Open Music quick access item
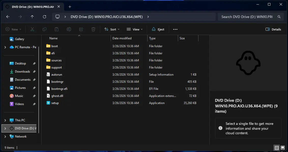This screenshot has height=152, width=288. tap(19, 96)
